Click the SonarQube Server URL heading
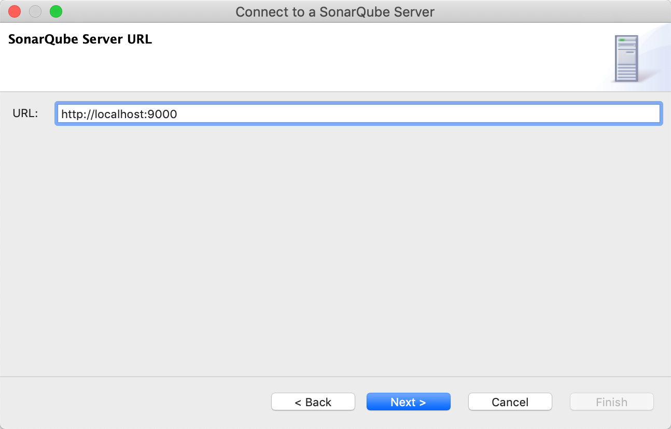Screen dimensions: 671x429 [x=80, y=39]
